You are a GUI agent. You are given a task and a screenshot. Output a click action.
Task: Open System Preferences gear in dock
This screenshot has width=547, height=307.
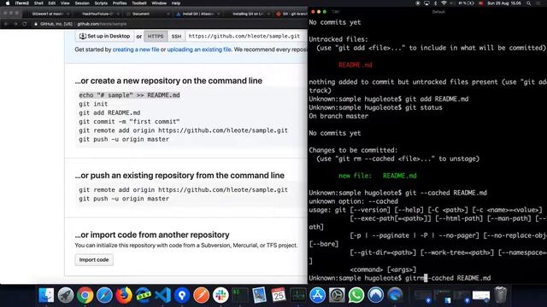pos(337,295)
